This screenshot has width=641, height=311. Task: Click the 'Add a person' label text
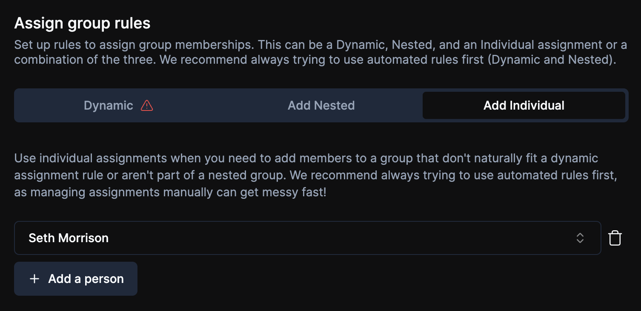tap(86, 279)
